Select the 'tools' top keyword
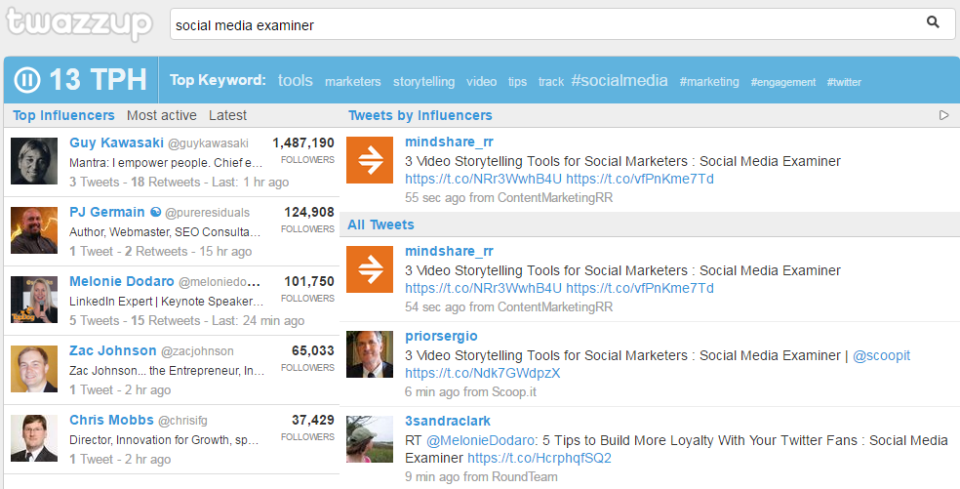The image size is (960, 489). [295, 80]
